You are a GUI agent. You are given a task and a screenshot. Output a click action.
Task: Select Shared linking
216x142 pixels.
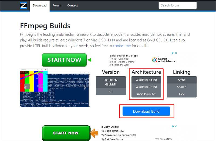181,87
